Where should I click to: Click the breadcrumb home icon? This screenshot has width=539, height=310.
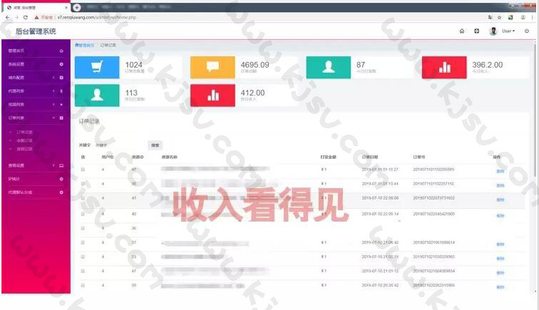pos(77,45)
